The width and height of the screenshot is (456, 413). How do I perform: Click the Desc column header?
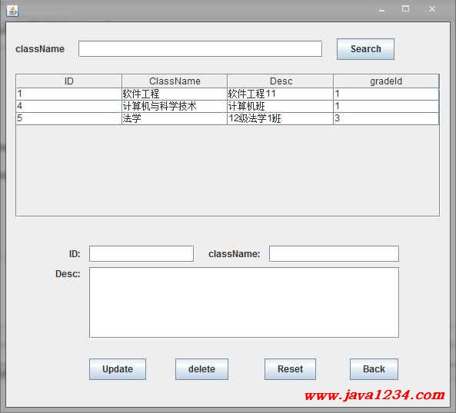point(281,81)
